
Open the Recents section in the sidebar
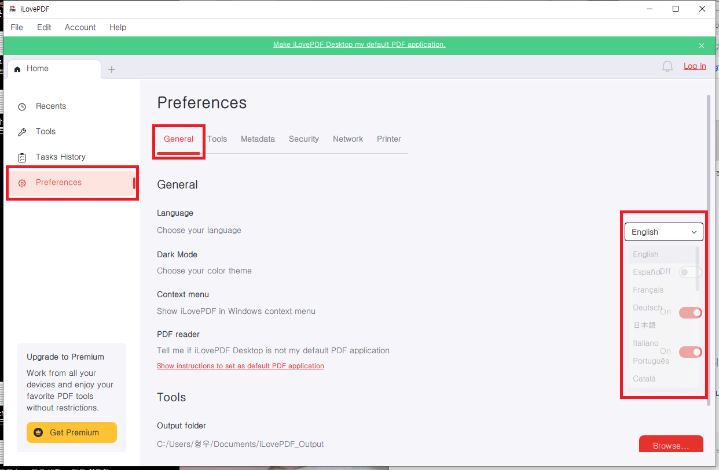point(51,106)
